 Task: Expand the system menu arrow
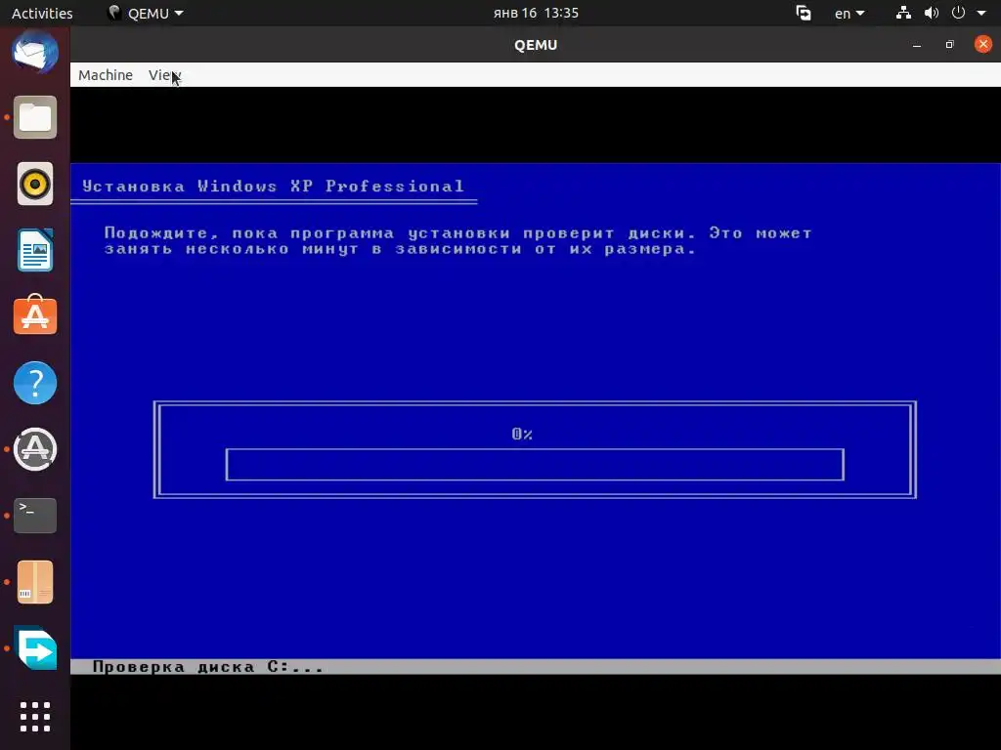click(981, 13)
